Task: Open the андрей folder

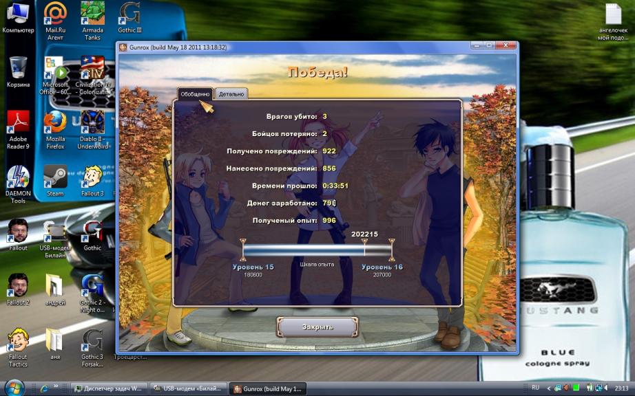Action: [55, 286]
